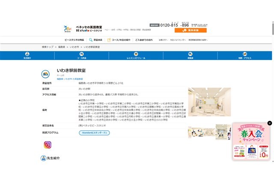
Task: Switch to レッスンスケジュール tab label
Action: [x=136, y=58]
